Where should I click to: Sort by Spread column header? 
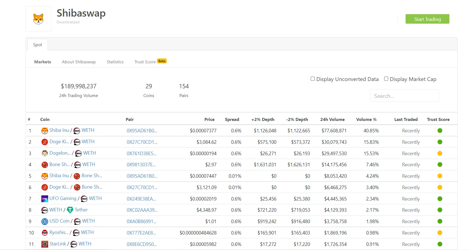click(x=232, y=120)
